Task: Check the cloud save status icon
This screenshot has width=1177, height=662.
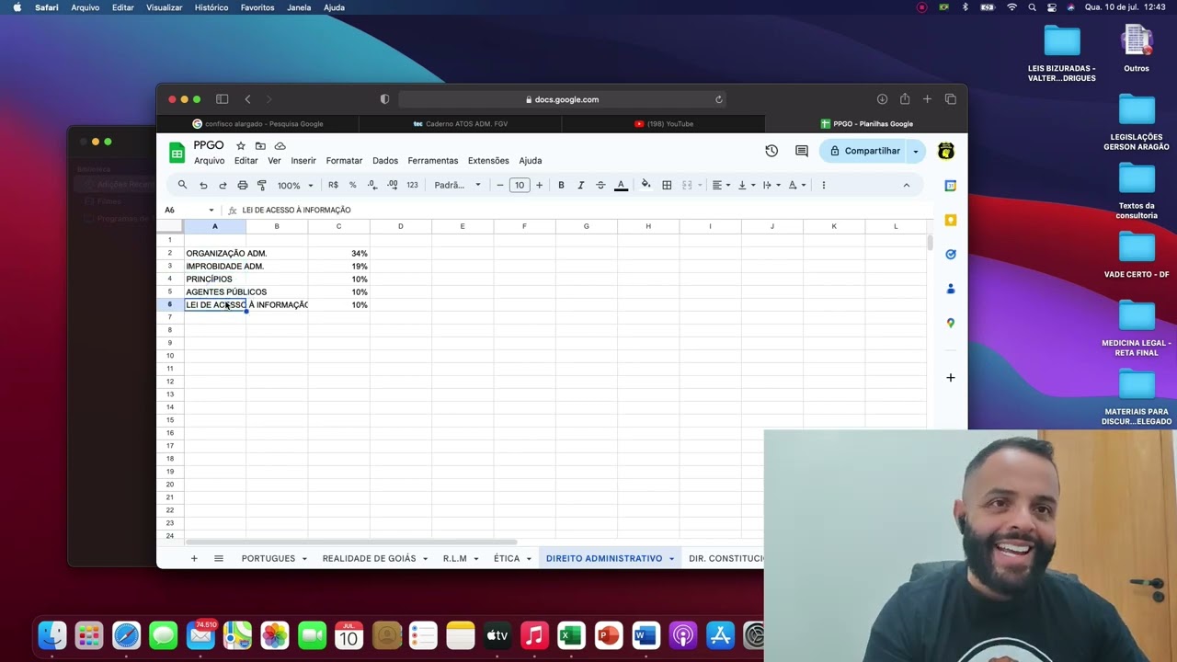Action: (280, 145)
